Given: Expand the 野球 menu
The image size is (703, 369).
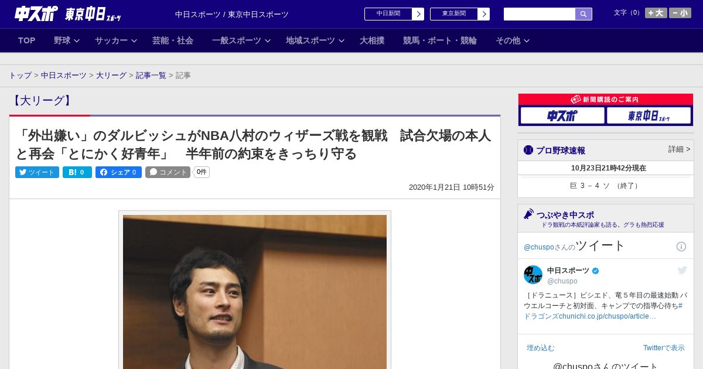Looking at the screenshot, I should [67, 40].
